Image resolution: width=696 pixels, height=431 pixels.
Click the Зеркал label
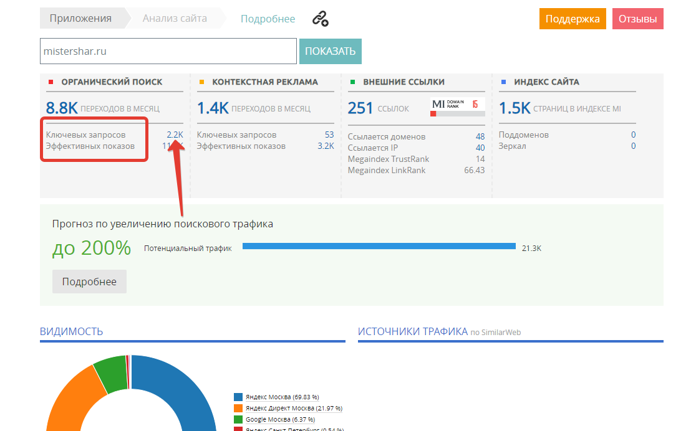pos(512,146)
